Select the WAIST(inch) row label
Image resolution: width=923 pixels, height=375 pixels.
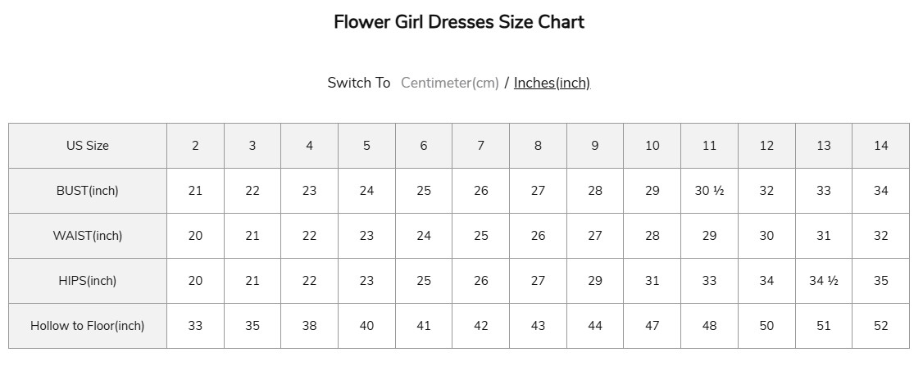click(88, 236)
